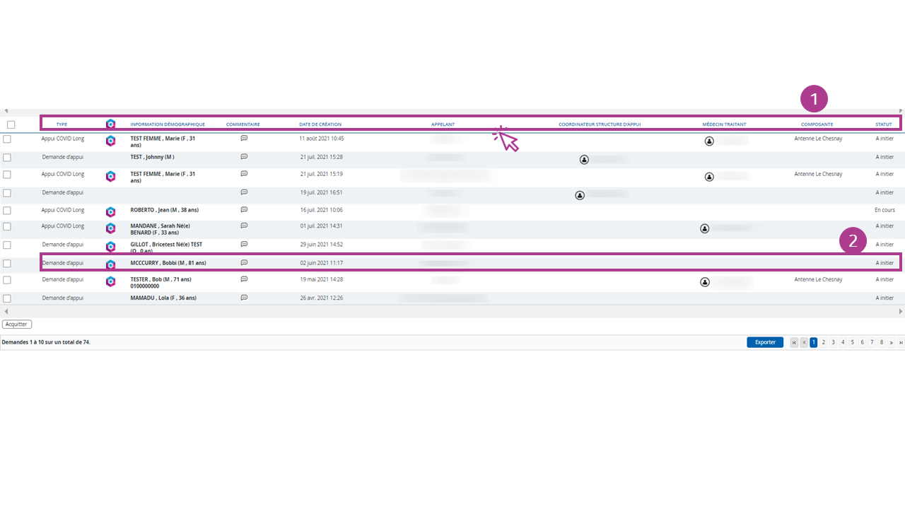Click the Information démographique column header

click(x=168, y=124)
